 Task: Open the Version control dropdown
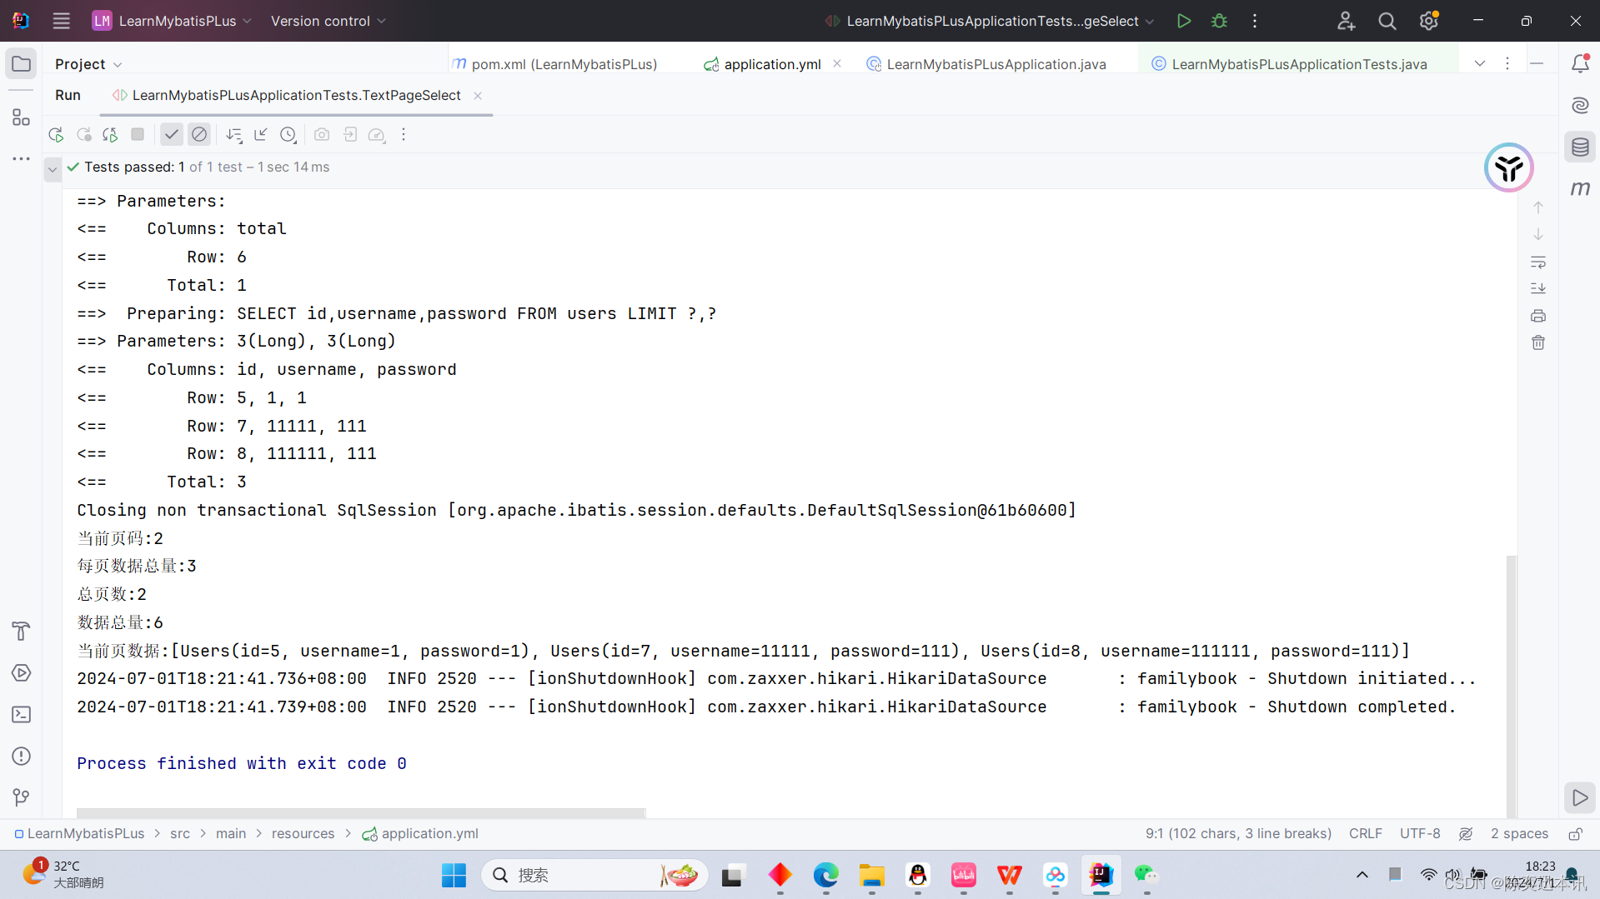[327, 21]
